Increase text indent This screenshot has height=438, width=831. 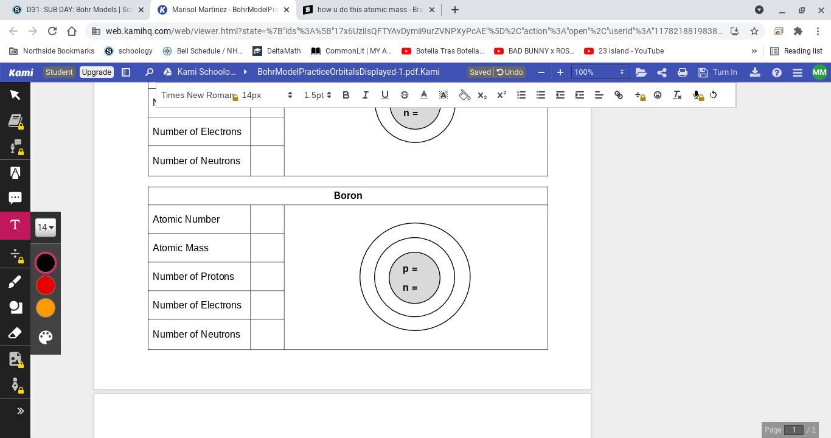[579, 95]
